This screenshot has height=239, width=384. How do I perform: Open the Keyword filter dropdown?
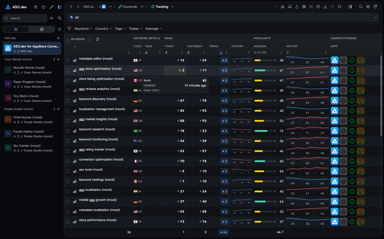coord(83,28)
